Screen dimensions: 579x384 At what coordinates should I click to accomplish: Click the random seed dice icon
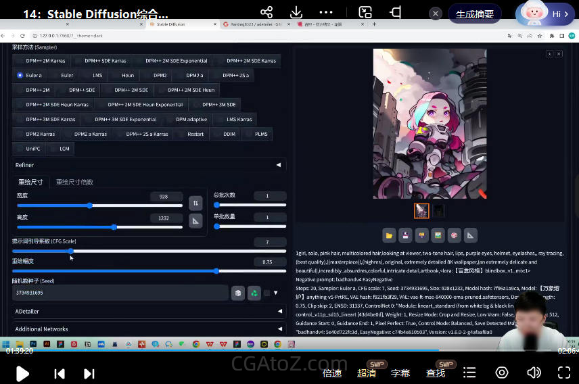tap(238, 293)
